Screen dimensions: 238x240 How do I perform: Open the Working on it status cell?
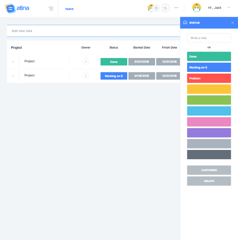click(x=114, y=76)
